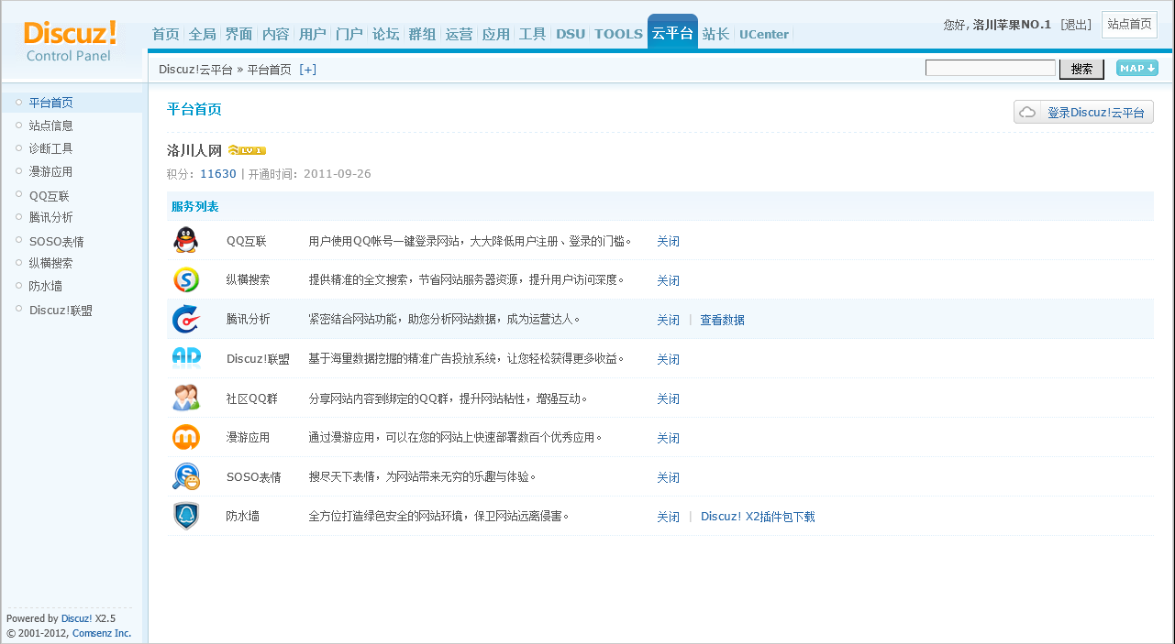Open the DSU top menu
The width and height of the screenshot is (1175, 644).
click(x=571, y=34)
